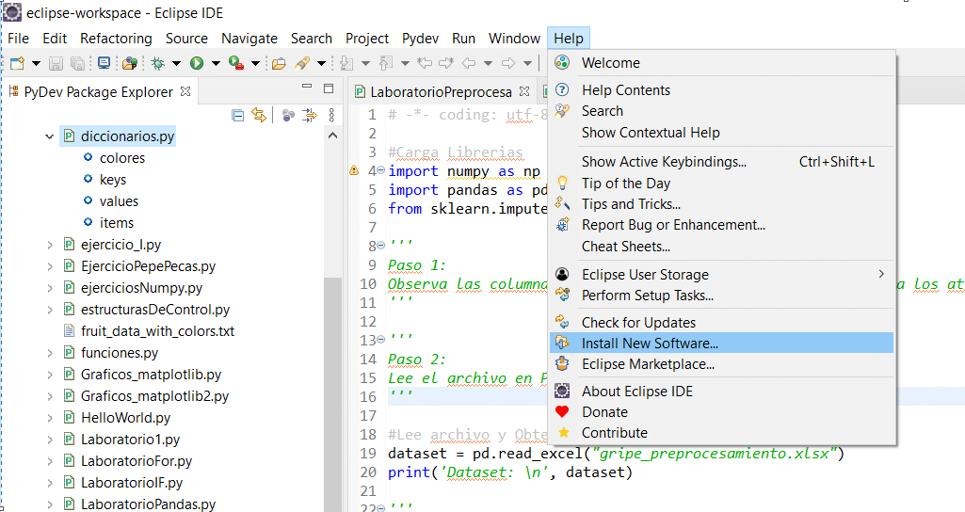Run the program with green play icon
Screen dimensions: 965x512
coord(197,63)
